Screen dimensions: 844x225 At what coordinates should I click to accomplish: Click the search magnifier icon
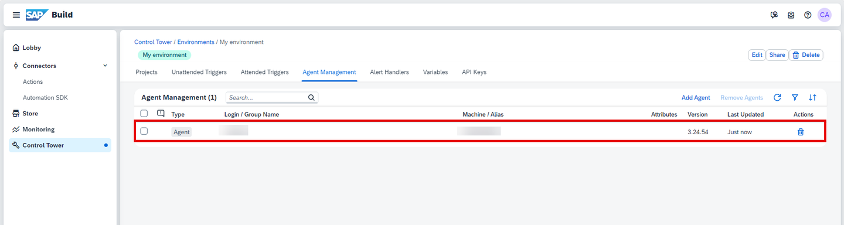(x=312, y=98)
